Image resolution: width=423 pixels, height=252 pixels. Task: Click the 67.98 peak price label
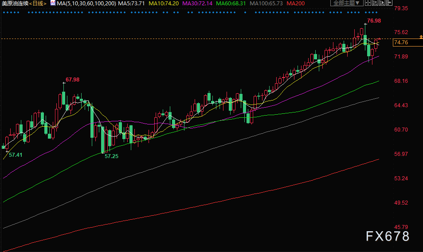73,80
